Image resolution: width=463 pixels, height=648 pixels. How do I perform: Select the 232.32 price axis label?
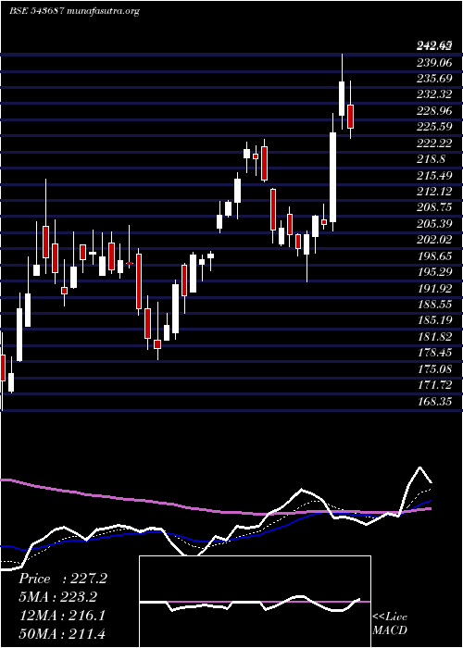coord(435,94)
